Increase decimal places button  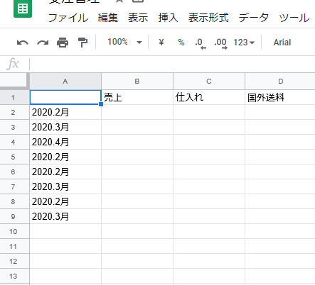coord(221,43)
